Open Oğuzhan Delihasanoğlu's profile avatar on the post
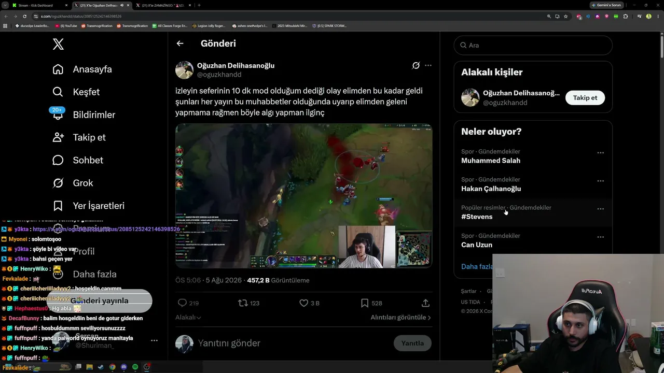The width and height of the screenshot is (664, 373). tap(184, 70)
